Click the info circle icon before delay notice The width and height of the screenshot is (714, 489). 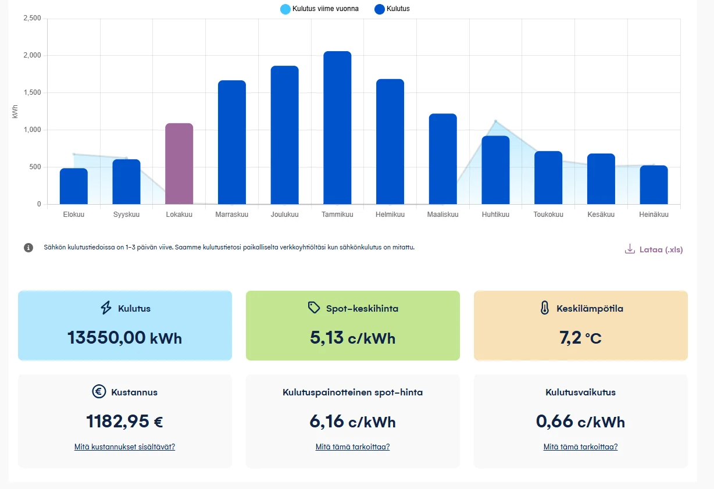click(x=28, y=248)
